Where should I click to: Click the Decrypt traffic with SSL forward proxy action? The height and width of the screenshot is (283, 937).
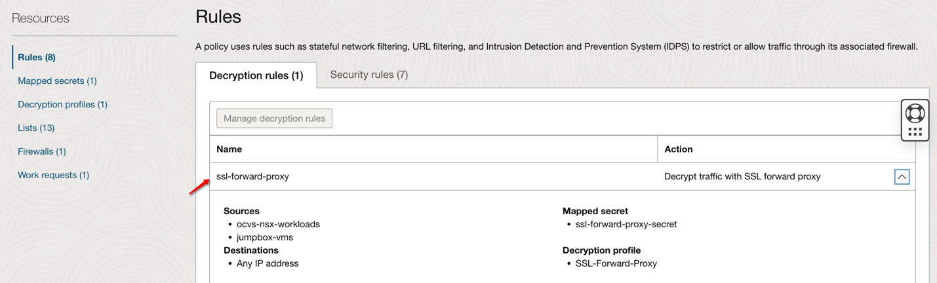pos(742,176)
